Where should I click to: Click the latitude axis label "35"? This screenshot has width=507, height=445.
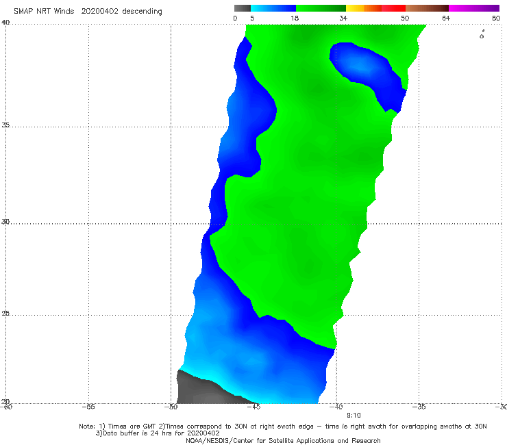pos(5,125)
